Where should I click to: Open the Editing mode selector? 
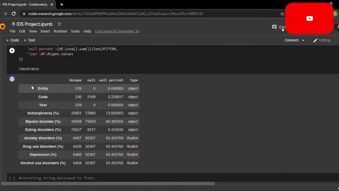[x=322, y=40]
